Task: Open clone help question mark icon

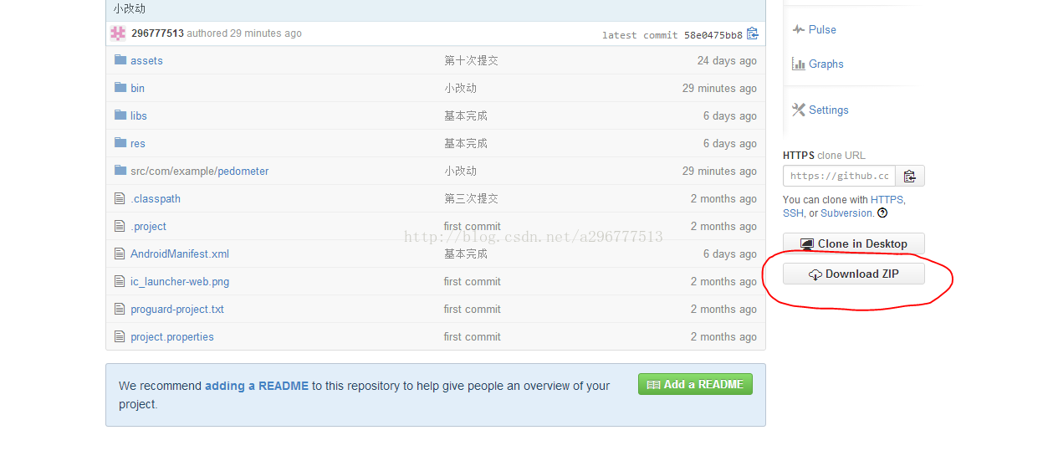Action: (x=882, y=213)
